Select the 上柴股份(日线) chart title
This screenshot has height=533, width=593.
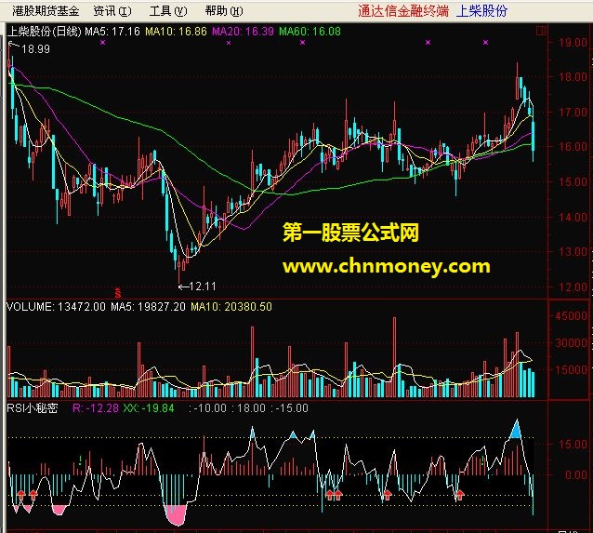45,31
